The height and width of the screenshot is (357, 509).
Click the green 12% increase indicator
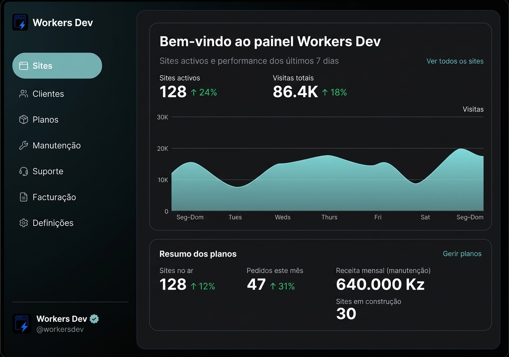(x=202, y=286)
